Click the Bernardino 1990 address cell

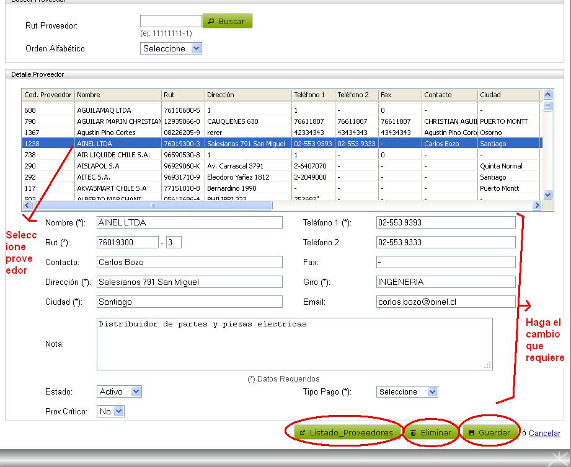tap(248, 188)
